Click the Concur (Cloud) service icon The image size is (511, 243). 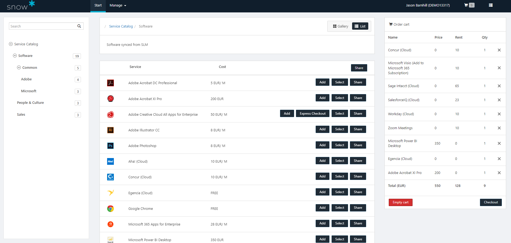click(x=110, y=177)
